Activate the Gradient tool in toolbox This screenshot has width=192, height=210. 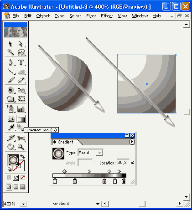tap(21, 119)
